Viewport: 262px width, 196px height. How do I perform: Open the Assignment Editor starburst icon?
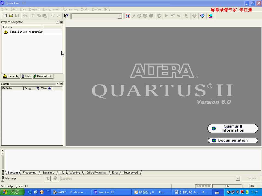(x=127, y=16)
